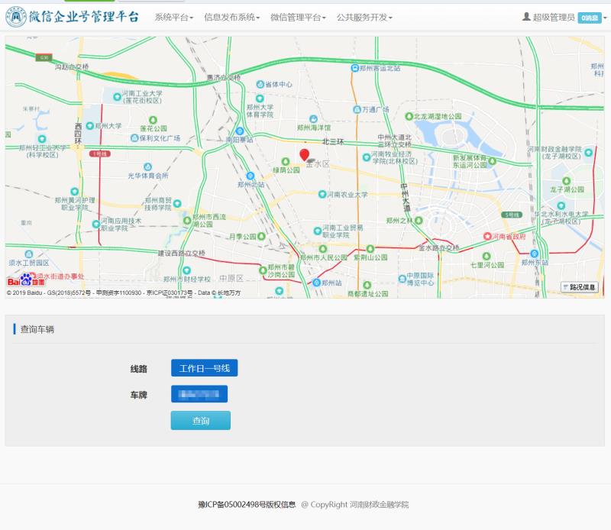This screenshot has height=530, width=611.
Task: Click the 郑州之林 park icon
Action: click(x=419, y=221)
